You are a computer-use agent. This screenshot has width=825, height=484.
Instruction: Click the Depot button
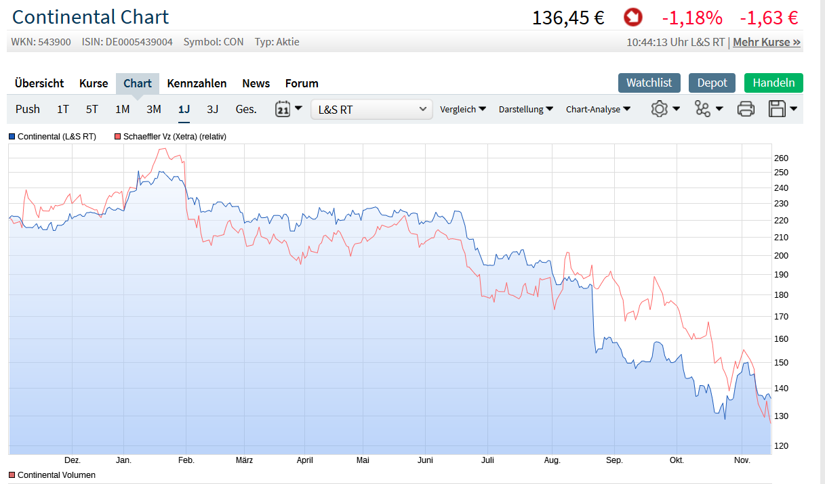coord(712,83)
